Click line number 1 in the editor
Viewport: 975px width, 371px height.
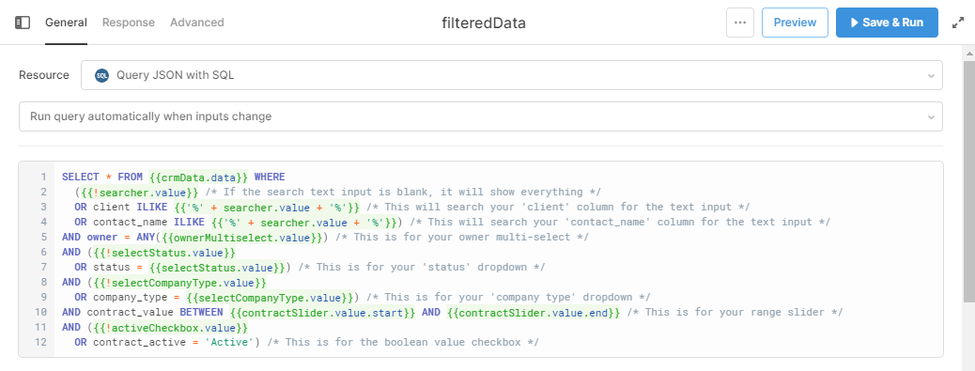43,178
